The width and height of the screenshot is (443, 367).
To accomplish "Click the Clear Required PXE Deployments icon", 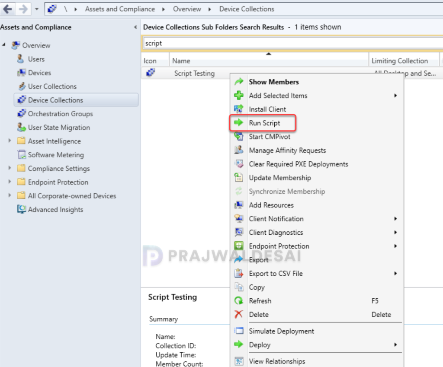I will point(239,164).
